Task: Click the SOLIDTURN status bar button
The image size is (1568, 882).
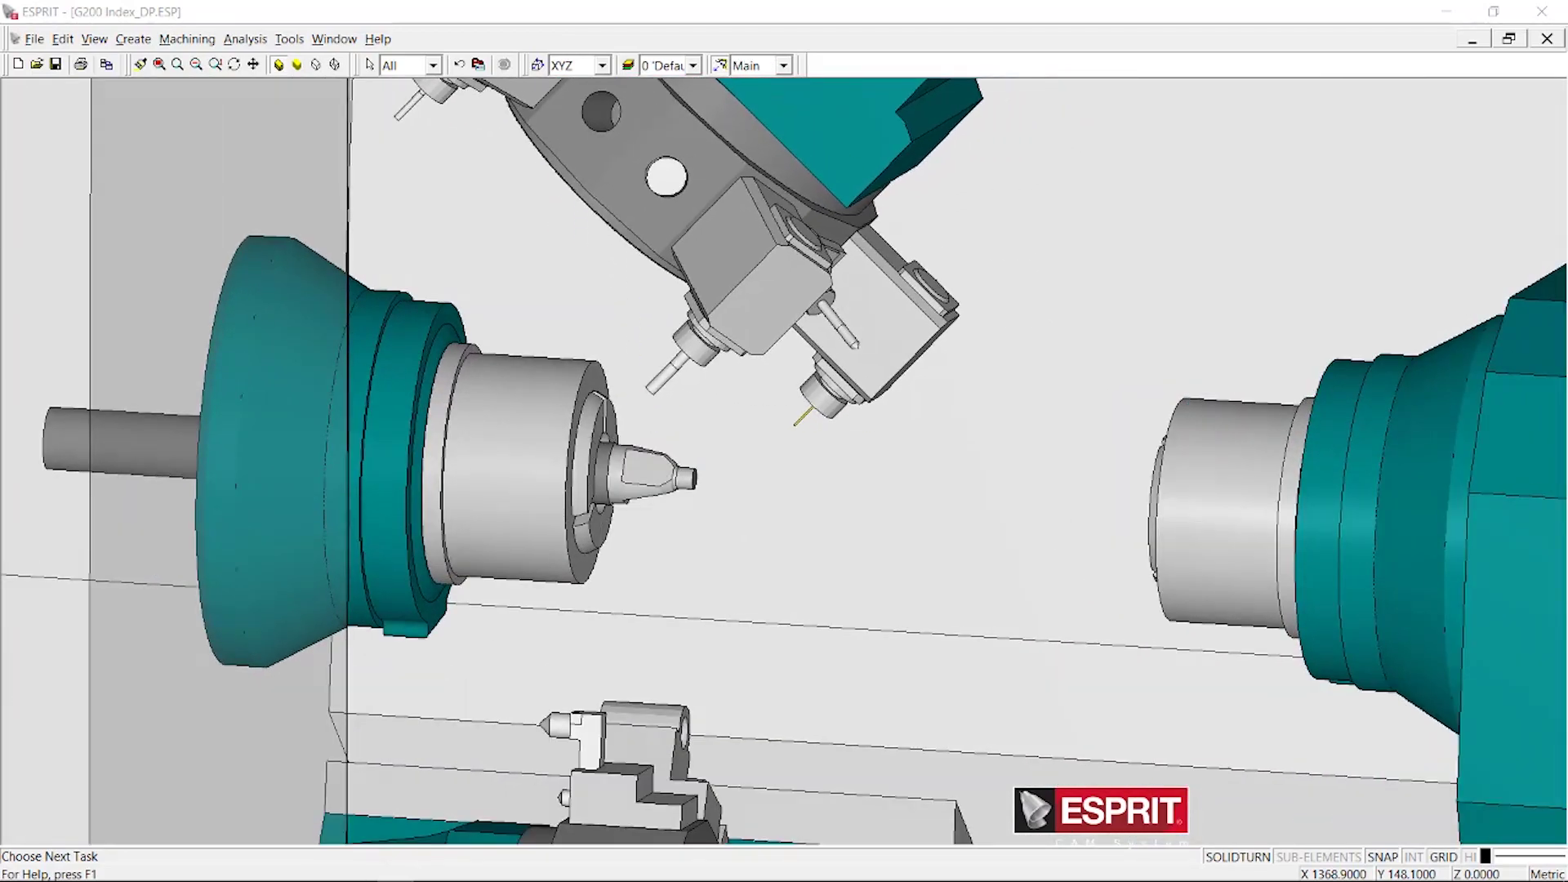Action: [x=1237, y=857]
